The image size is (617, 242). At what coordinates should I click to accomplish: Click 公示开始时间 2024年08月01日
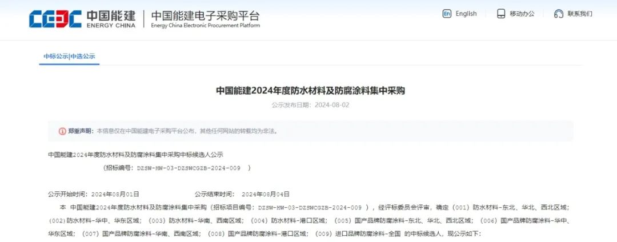(x=94, y=194)
